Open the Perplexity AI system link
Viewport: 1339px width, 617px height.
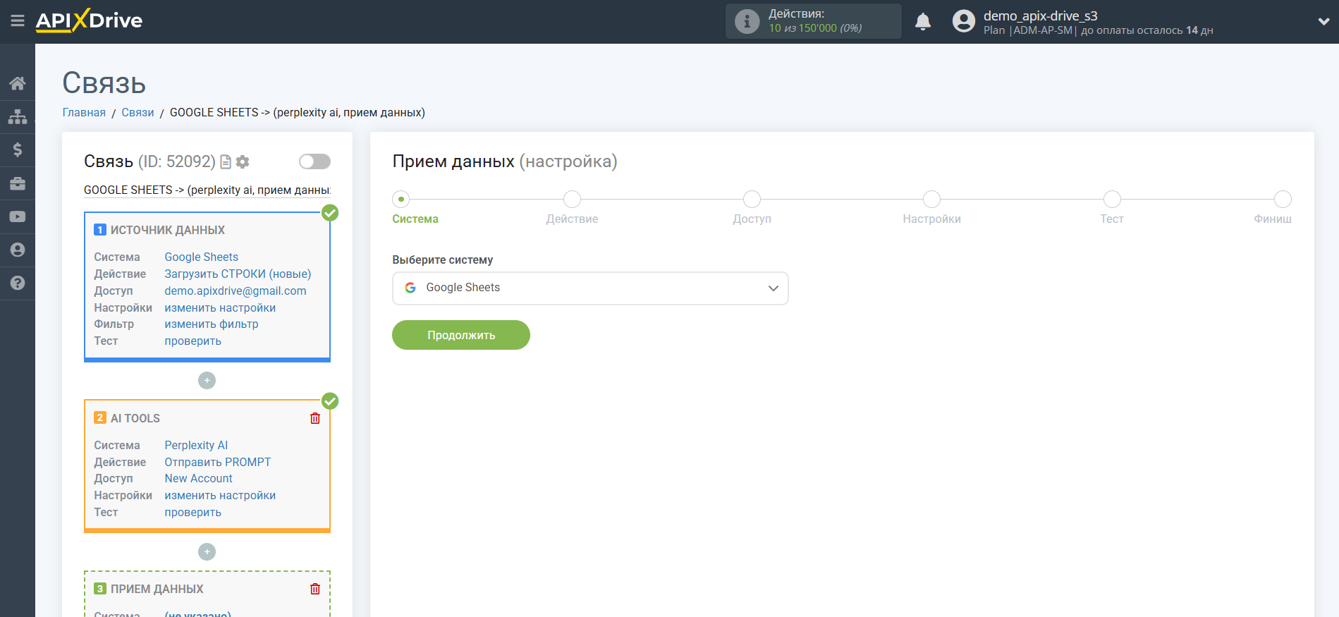tap(196, 446)
